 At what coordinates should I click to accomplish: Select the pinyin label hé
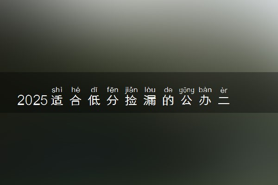[x=76, y=90]
